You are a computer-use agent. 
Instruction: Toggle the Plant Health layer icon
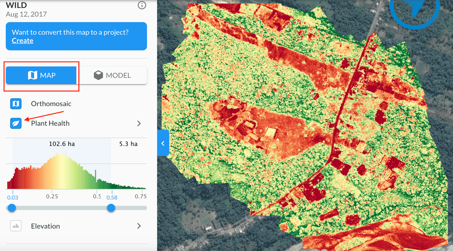16,124
